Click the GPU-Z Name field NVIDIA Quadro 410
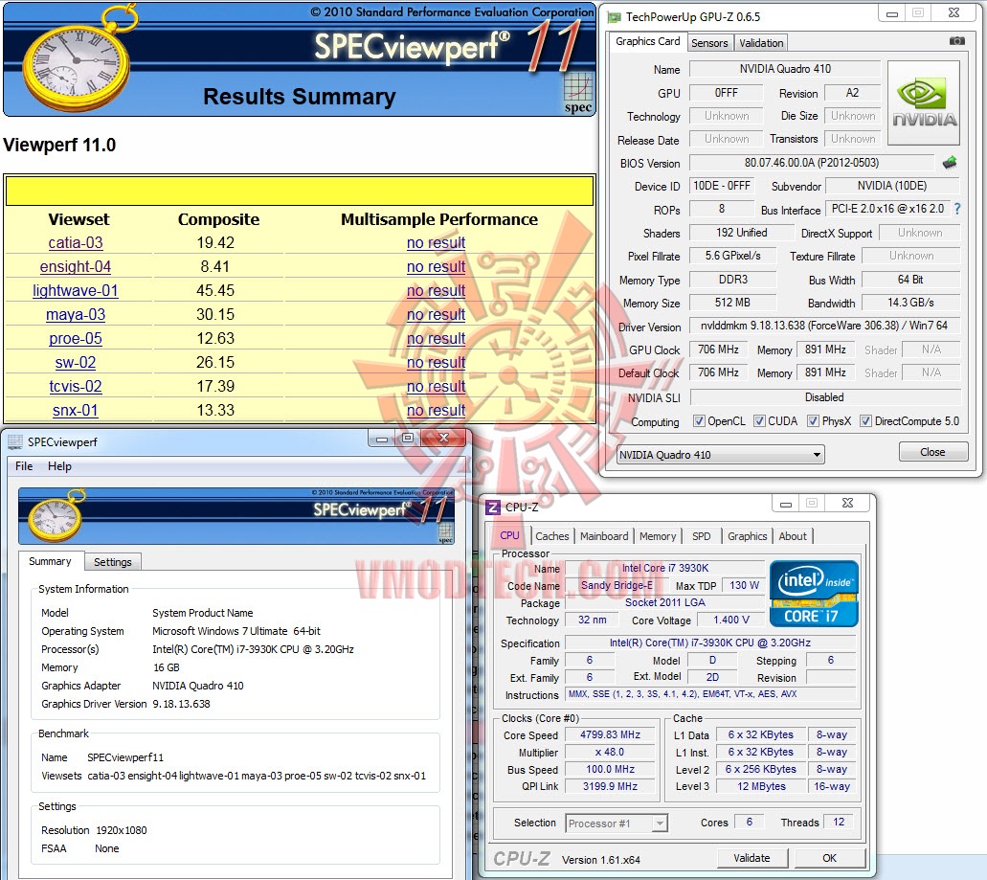The height and width of the screenshot is (880, 987). [785, 69]
